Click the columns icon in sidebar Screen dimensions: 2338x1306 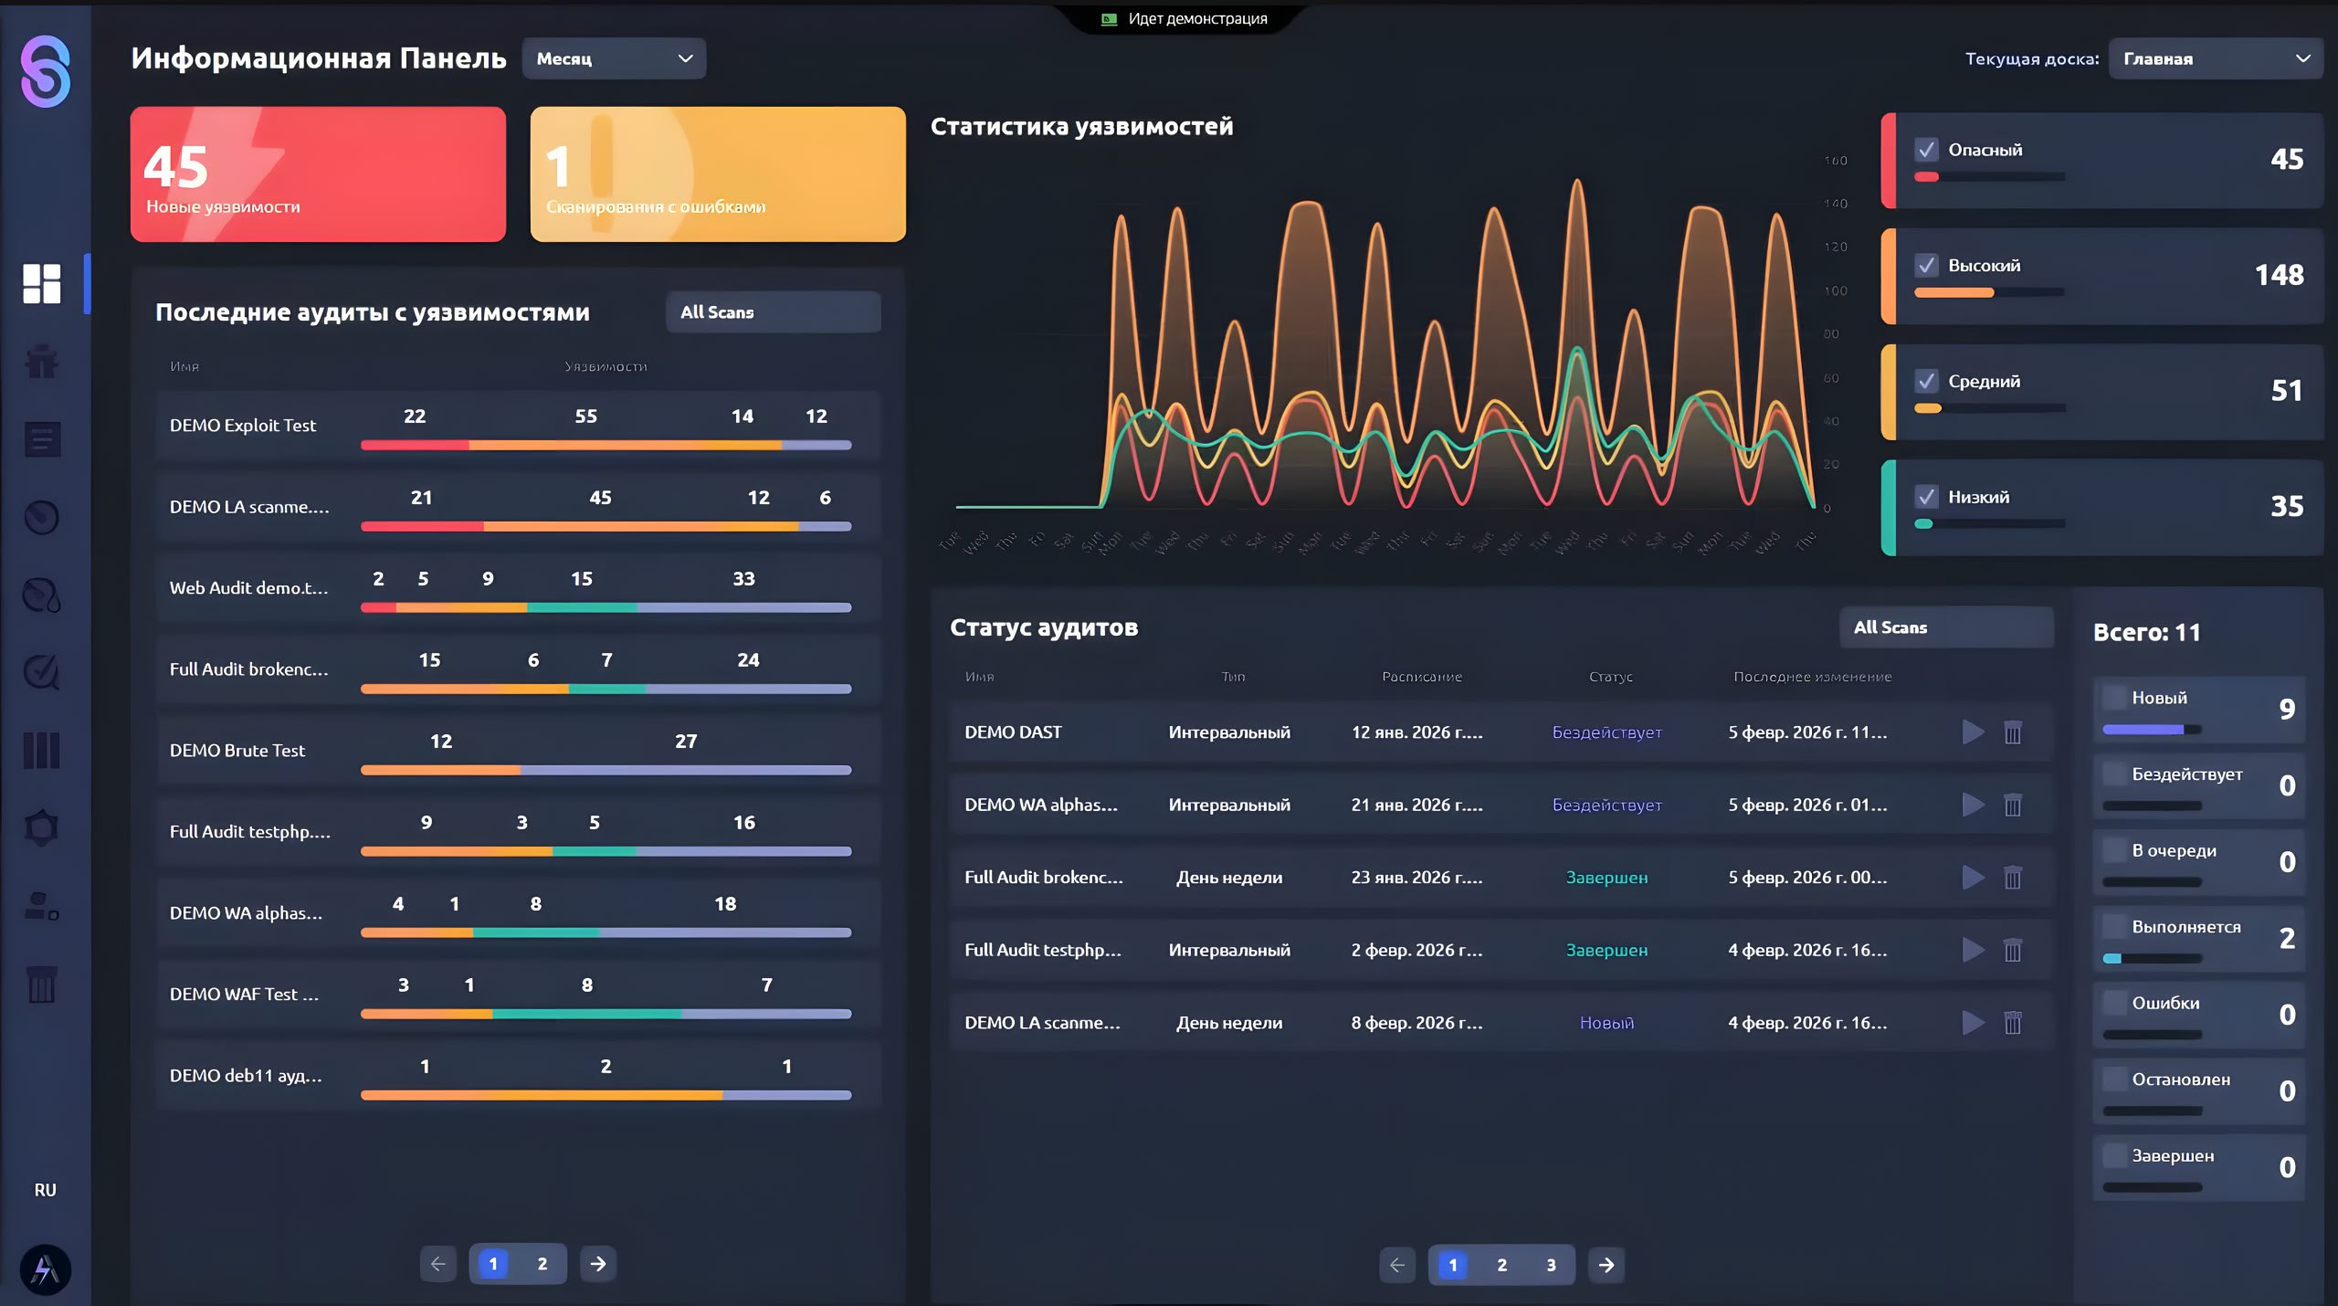(x=42, y=750)
